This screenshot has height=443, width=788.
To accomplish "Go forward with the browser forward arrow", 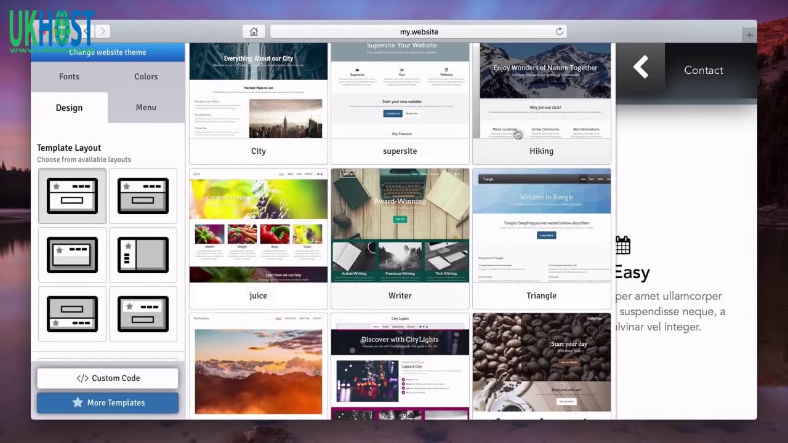I will click(103, 31).
